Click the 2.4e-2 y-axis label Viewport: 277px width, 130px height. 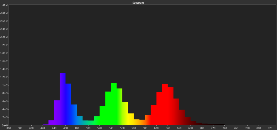click(4, 29)
